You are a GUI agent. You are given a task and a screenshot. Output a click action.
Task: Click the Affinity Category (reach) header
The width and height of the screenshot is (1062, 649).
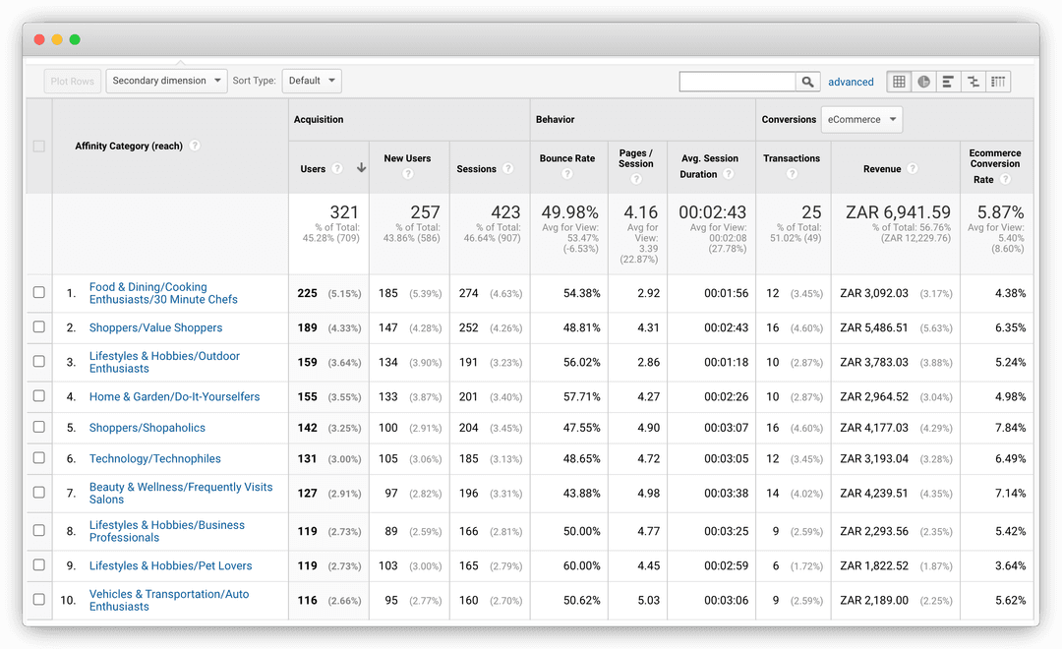point(129,146)
